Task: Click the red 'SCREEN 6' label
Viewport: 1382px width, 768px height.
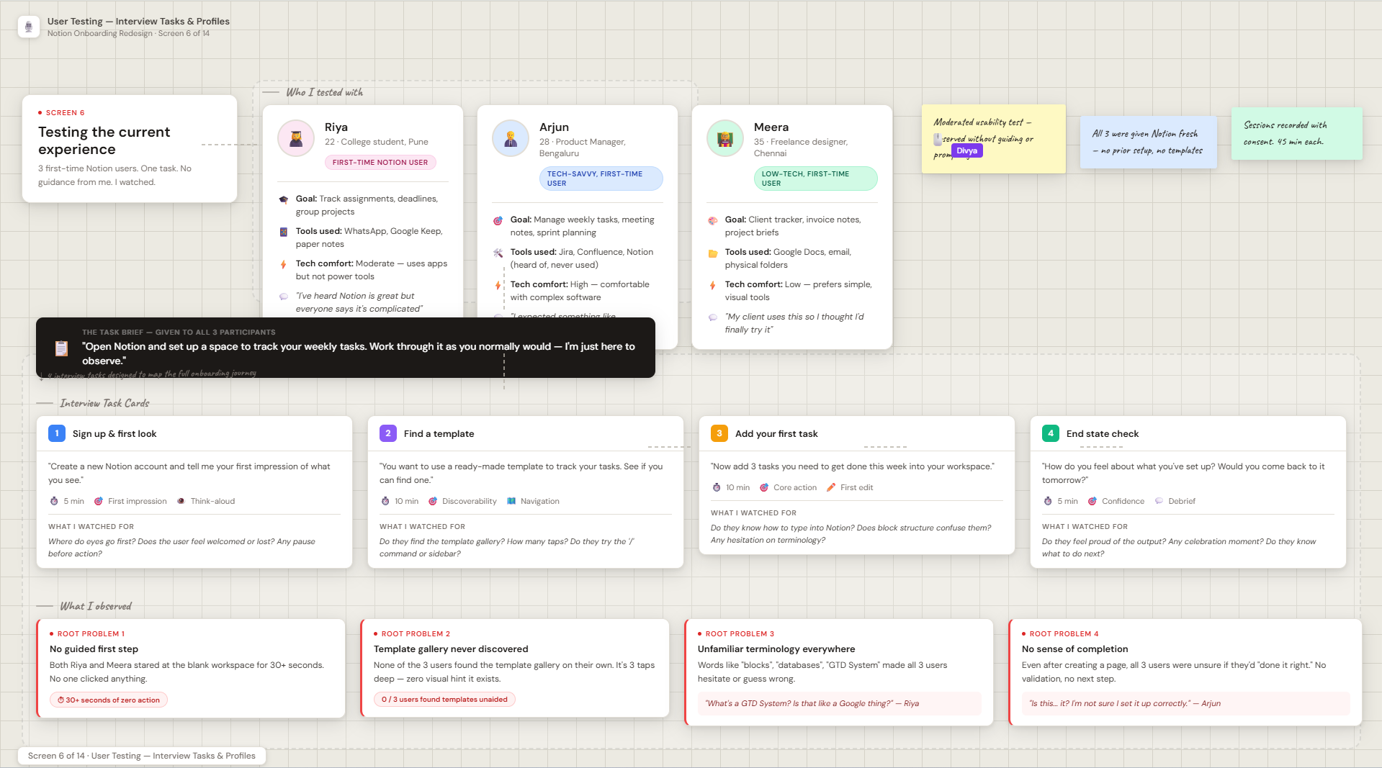Action: pos(65,113)
